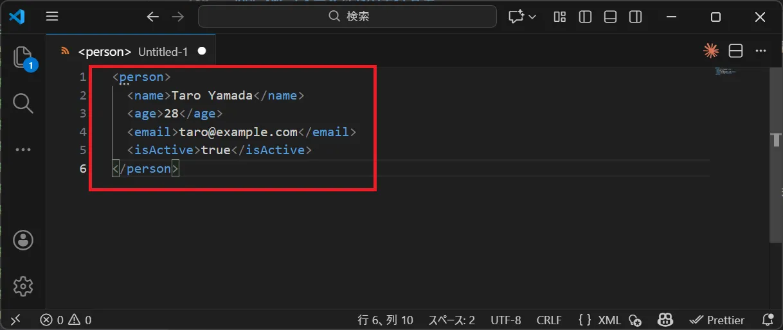This screenshot has width=783, height=330.
Task: Open the Manage gear icon
Action: point(23,286)
